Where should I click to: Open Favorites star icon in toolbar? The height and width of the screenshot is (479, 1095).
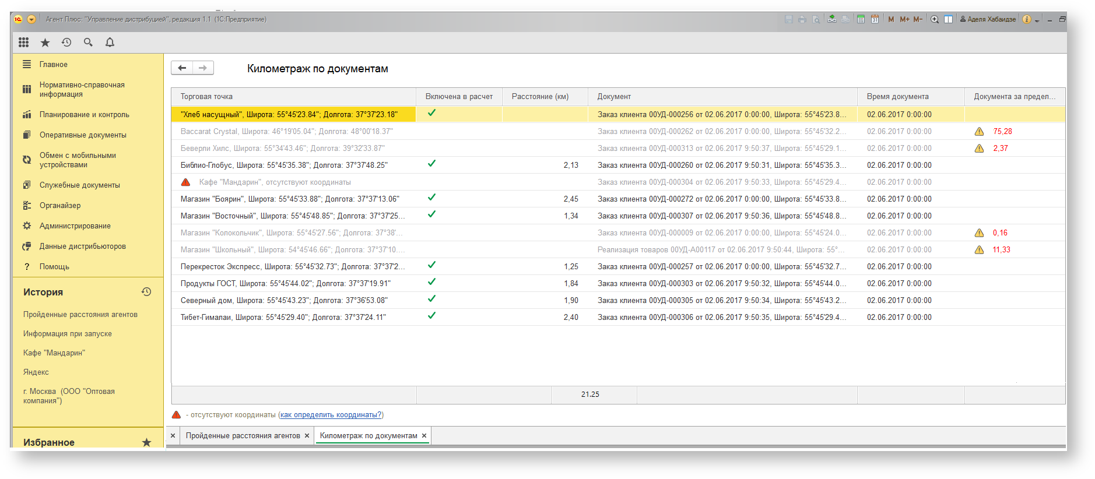point(45,43)
